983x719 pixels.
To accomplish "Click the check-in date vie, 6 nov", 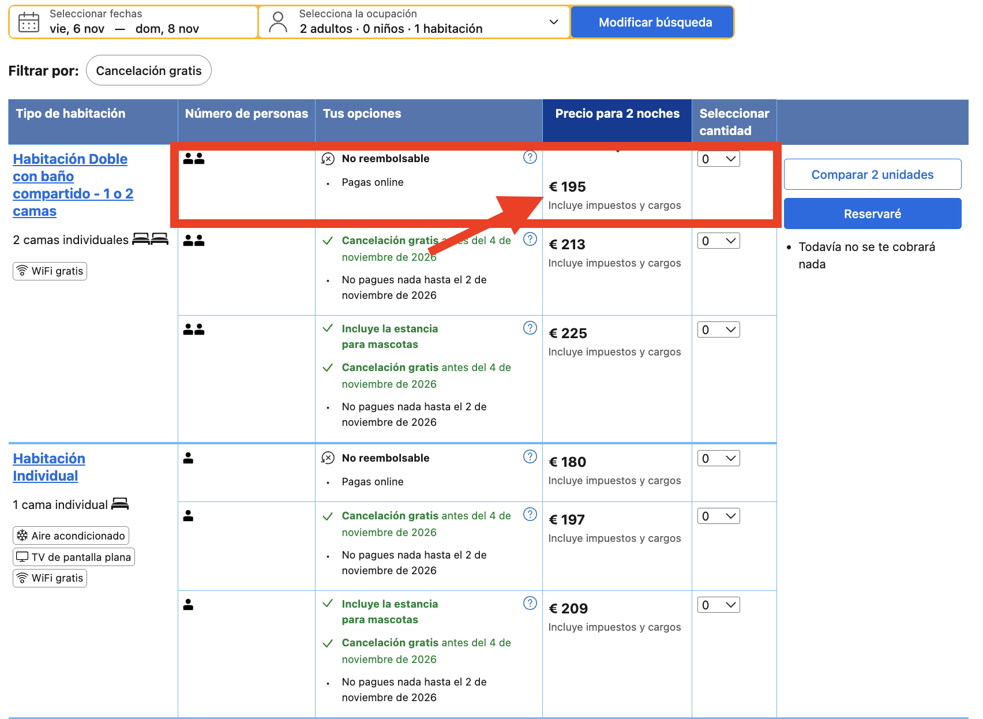I will 77,29.
